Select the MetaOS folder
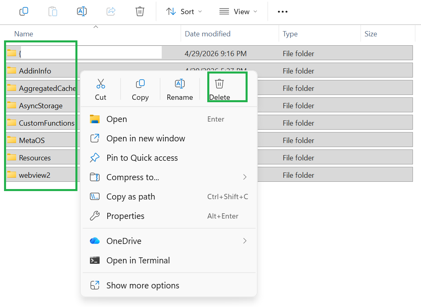Image resolution: width=421 pixels, height=307 pixels. (x=32, y=141)
